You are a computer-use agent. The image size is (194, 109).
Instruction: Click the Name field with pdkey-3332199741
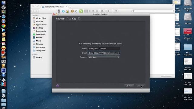click(x=104, y=48)
